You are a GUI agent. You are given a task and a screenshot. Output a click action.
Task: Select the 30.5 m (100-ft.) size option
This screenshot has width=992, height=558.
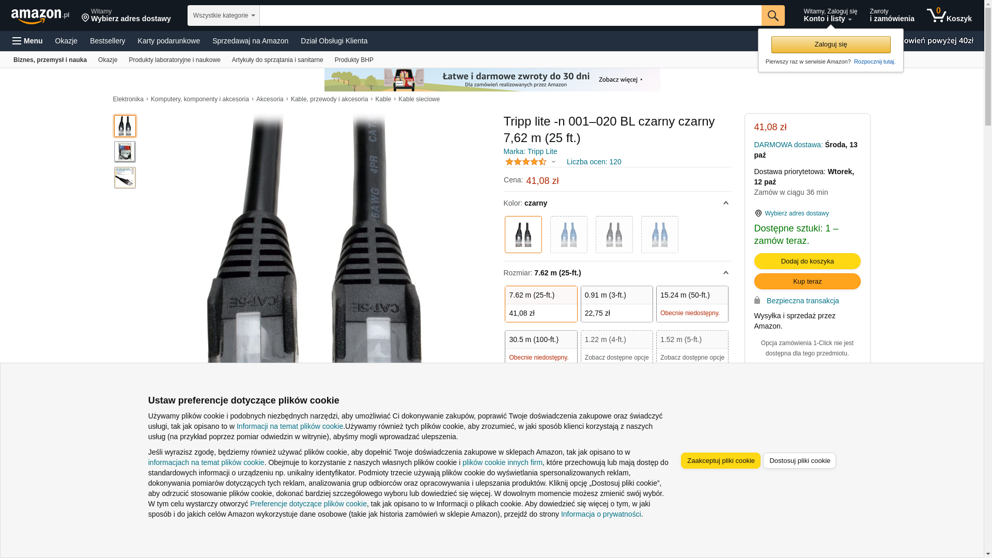pos(541,348)
